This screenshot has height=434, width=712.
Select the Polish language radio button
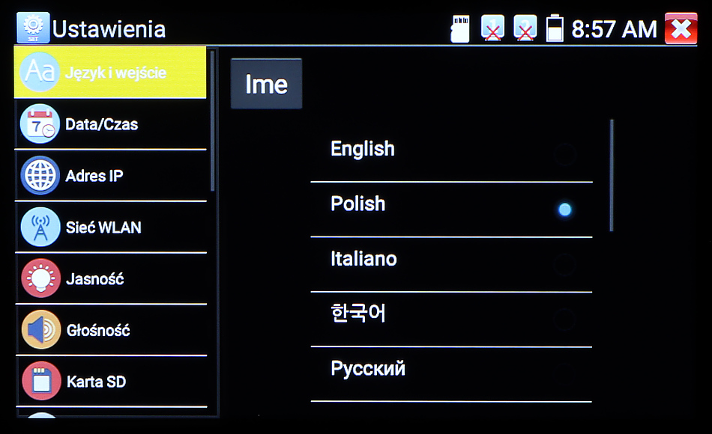(x=564, y=210)
